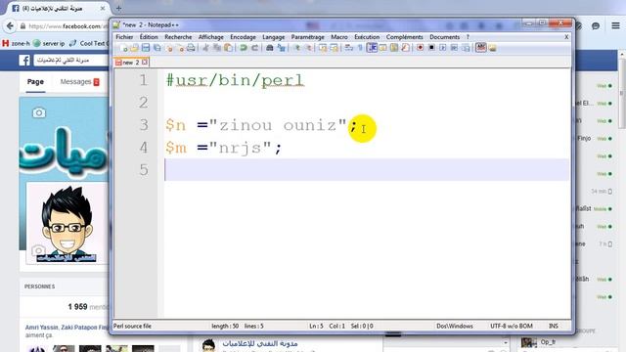
Task: Open the Exécution menu
Action: 367,37
